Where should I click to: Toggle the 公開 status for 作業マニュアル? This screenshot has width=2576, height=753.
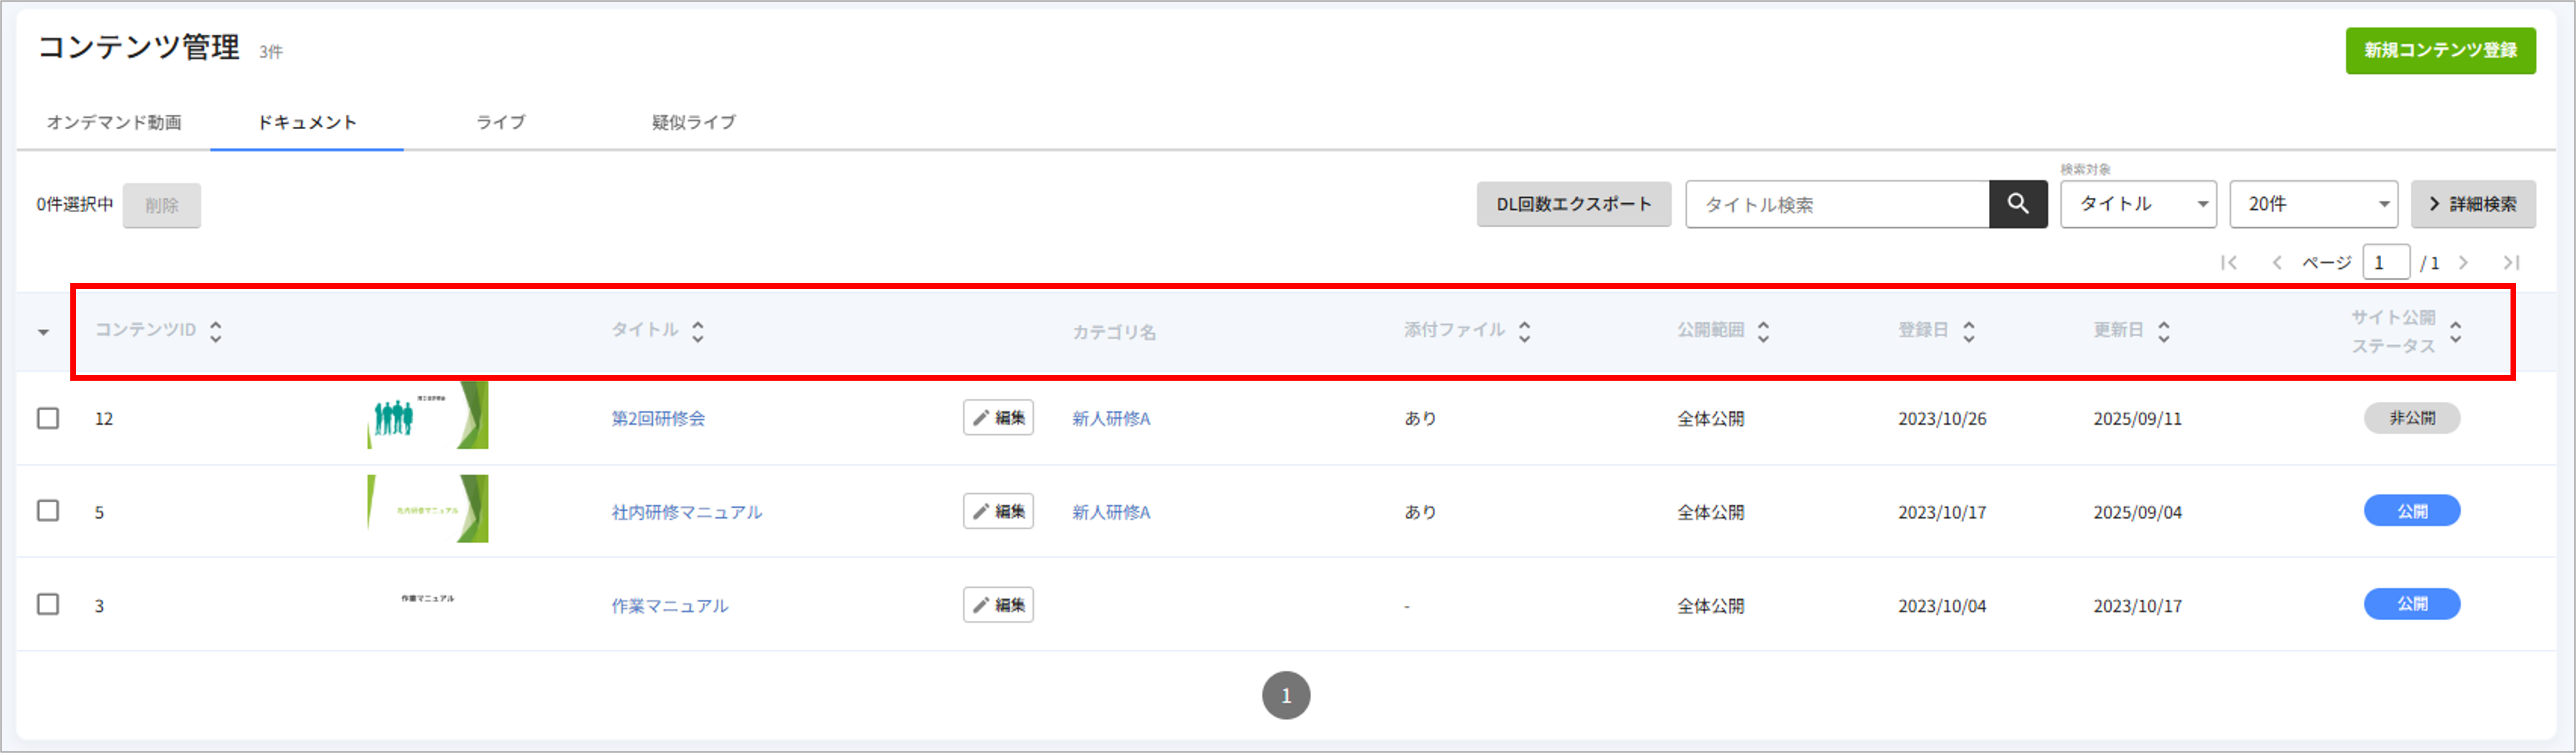click(x=2412, y=604)
